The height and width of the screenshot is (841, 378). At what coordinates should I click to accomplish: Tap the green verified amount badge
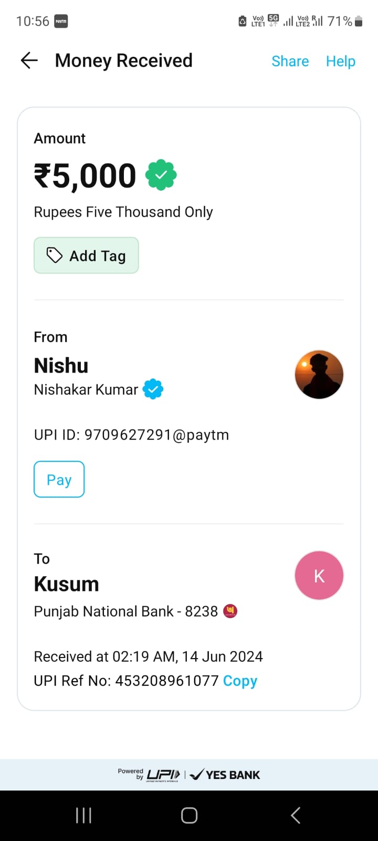point(161,175)
